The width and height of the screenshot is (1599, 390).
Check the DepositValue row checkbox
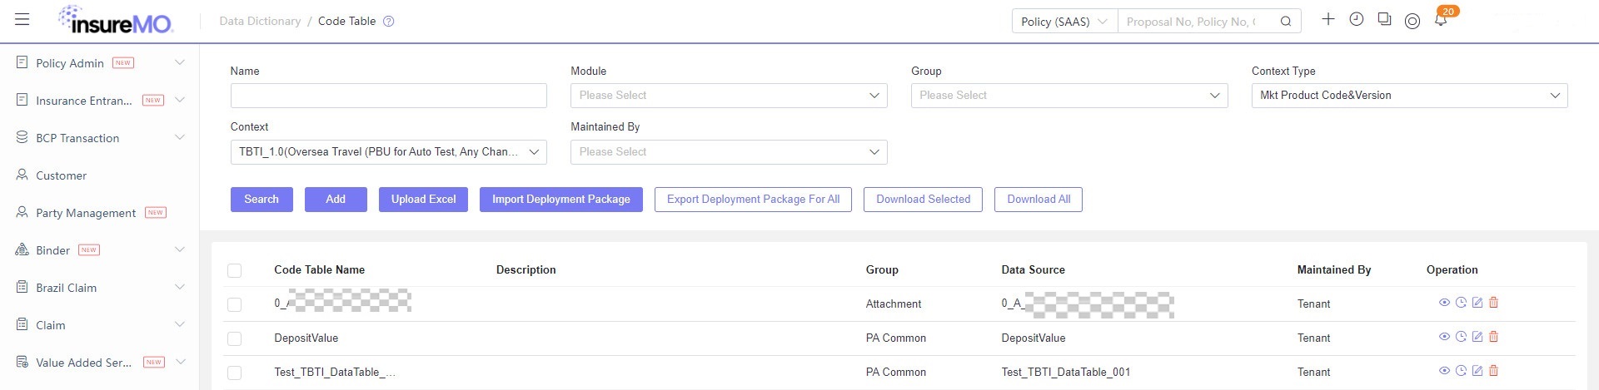[x=235, y=338]
